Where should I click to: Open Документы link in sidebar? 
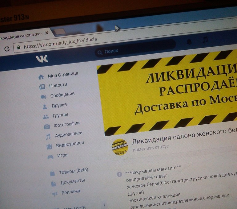72,181
